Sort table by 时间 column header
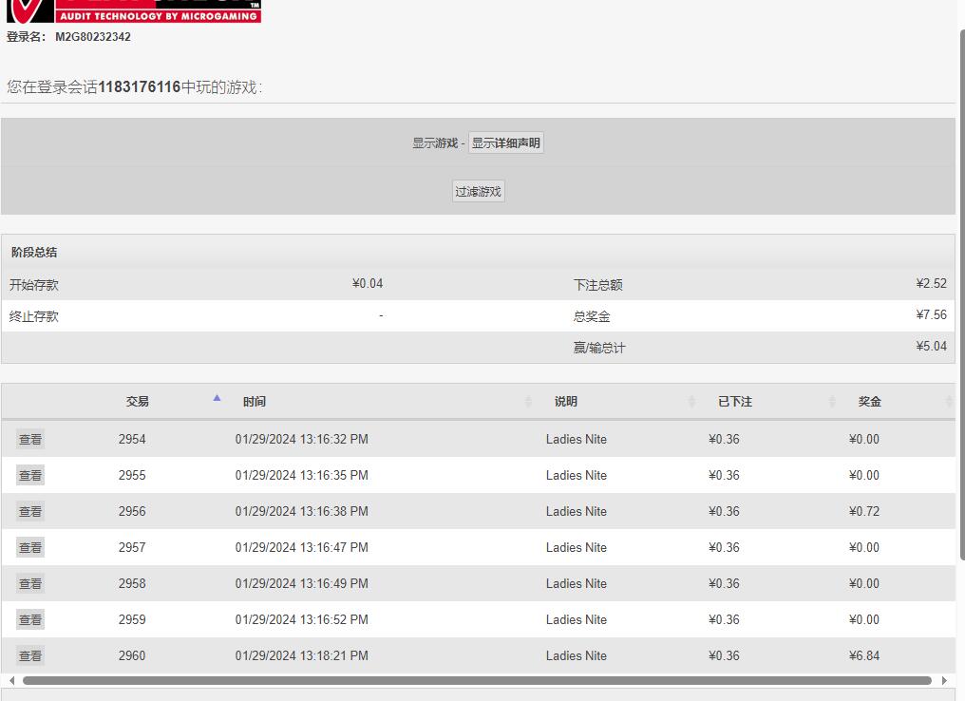Screen dimensions: 965x701 255,401
